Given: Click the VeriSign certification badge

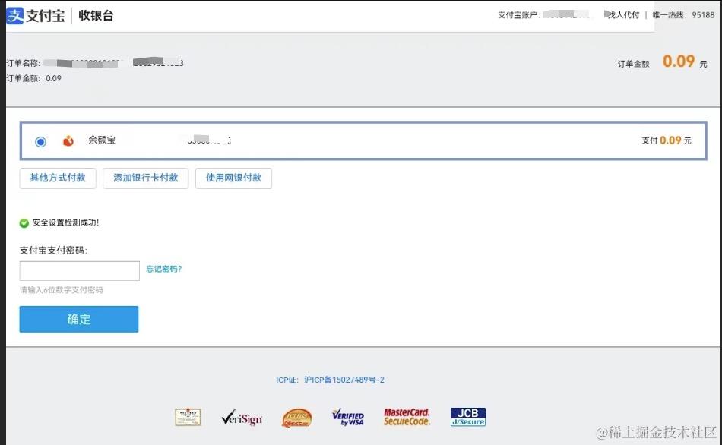Looking at the screenshot, I should [241, 416].
